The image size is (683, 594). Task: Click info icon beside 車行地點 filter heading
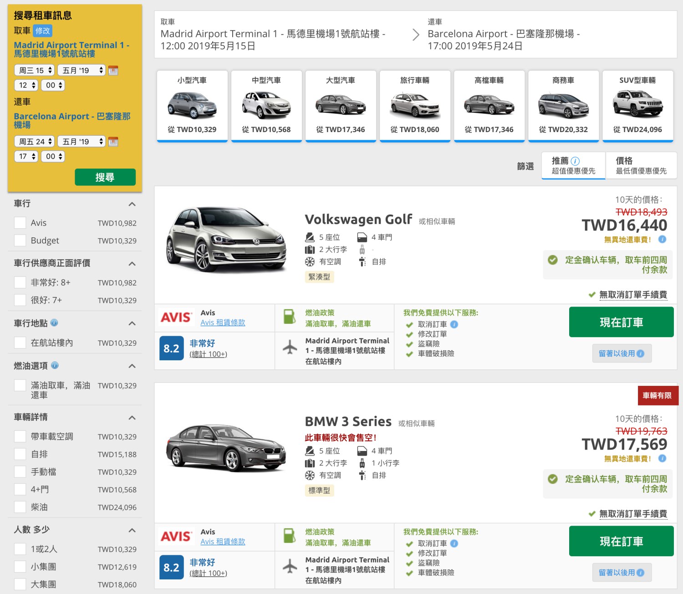(54, 323)
